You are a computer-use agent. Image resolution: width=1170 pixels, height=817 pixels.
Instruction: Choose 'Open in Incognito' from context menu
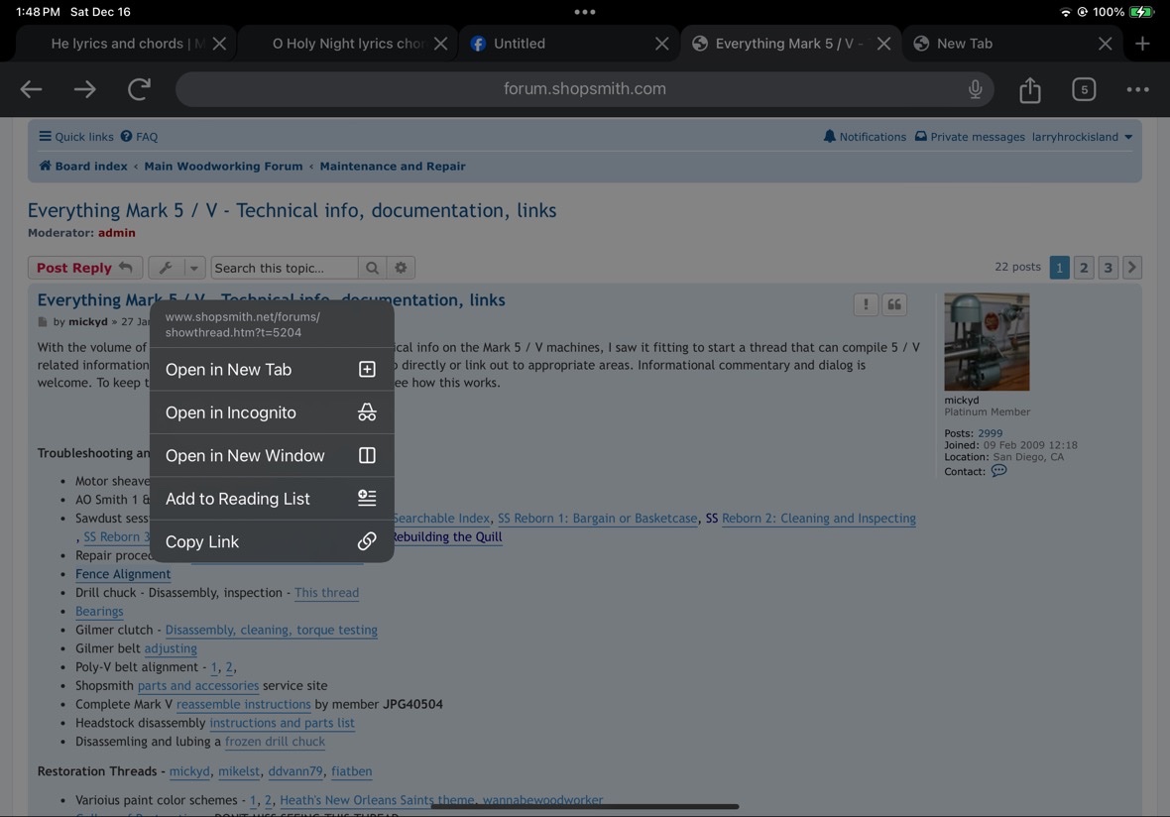272,412
